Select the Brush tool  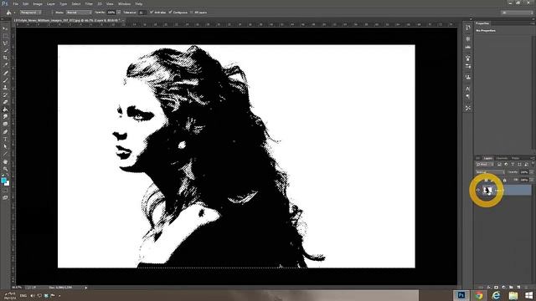click(5, 80)
